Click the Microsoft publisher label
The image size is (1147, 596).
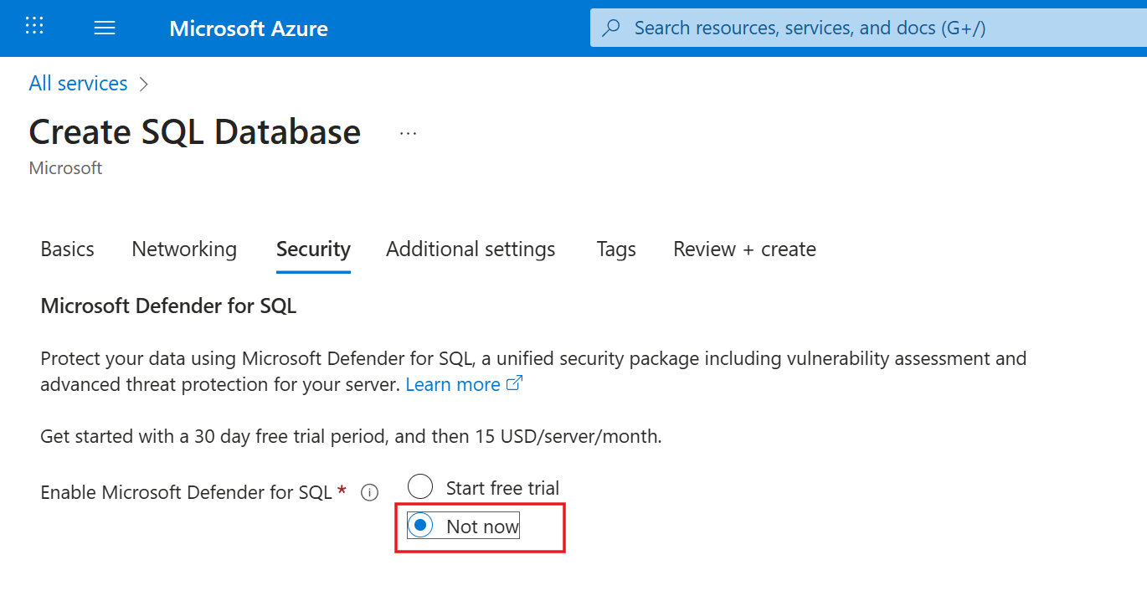[x=65, y=167]
